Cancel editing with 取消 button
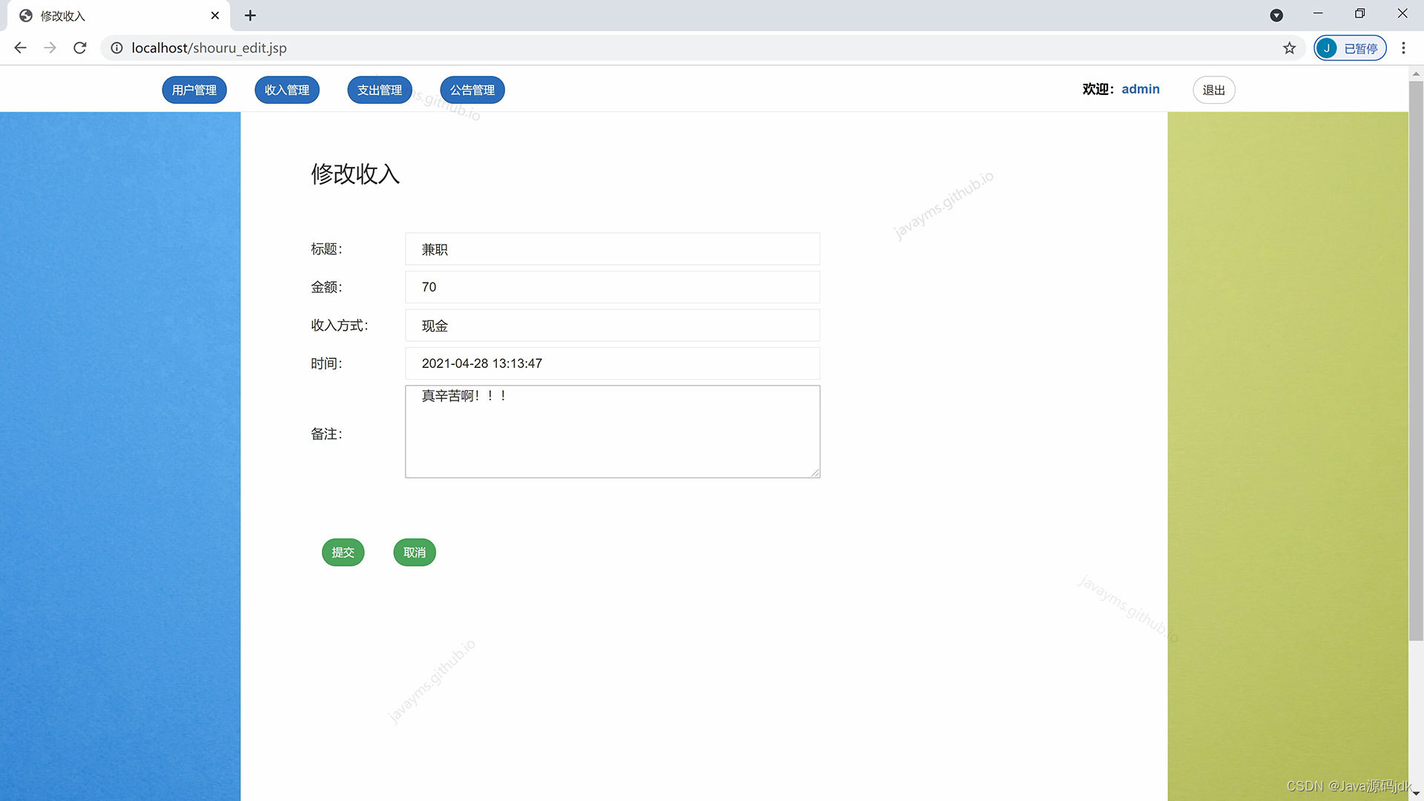 click(415, 553)
